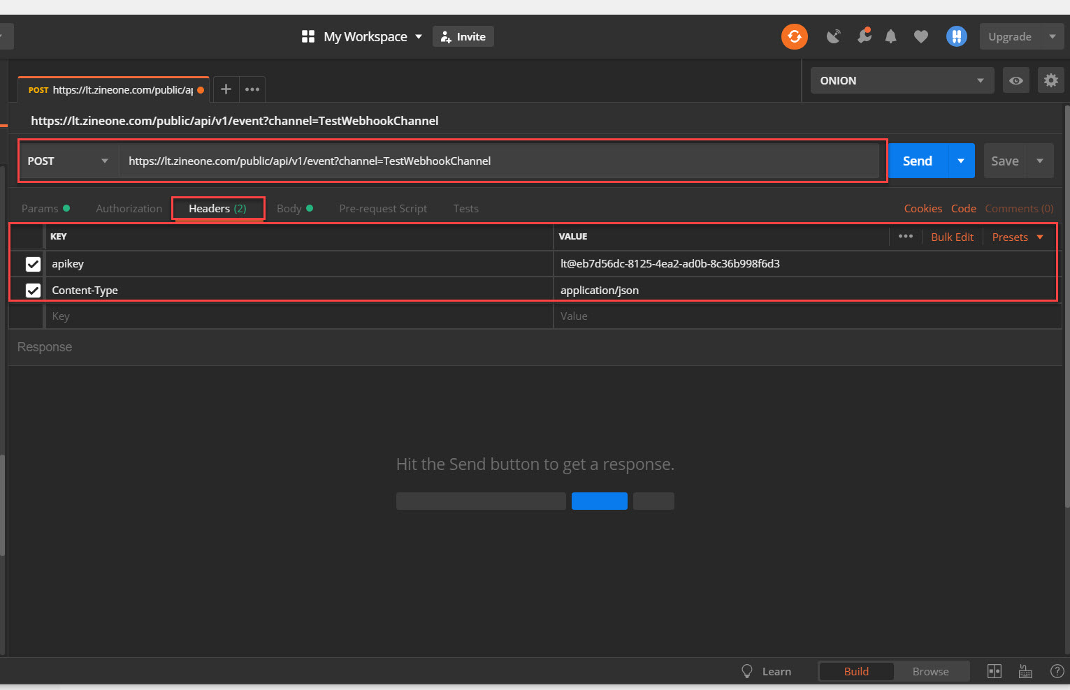Click the Invite button
Screen dimensions: 1070x690
pyautogui.click(x=463, y=36)
